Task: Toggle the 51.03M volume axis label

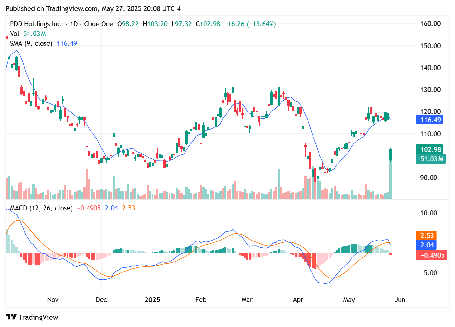Action: [x=431, y=159]
